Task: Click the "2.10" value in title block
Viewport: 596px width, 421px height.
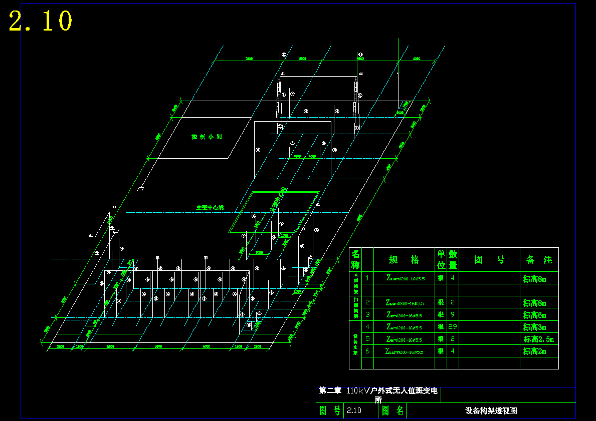Action: (x=354, y=410)
